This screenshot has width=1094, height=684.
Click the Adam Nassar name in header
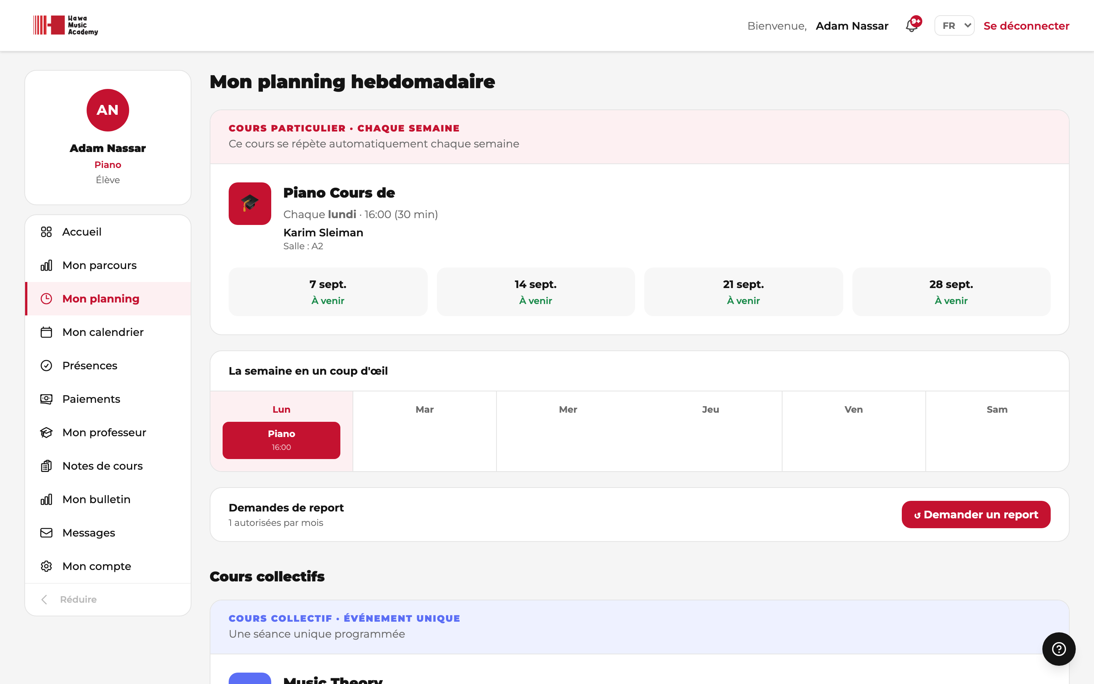coord(852,26)
